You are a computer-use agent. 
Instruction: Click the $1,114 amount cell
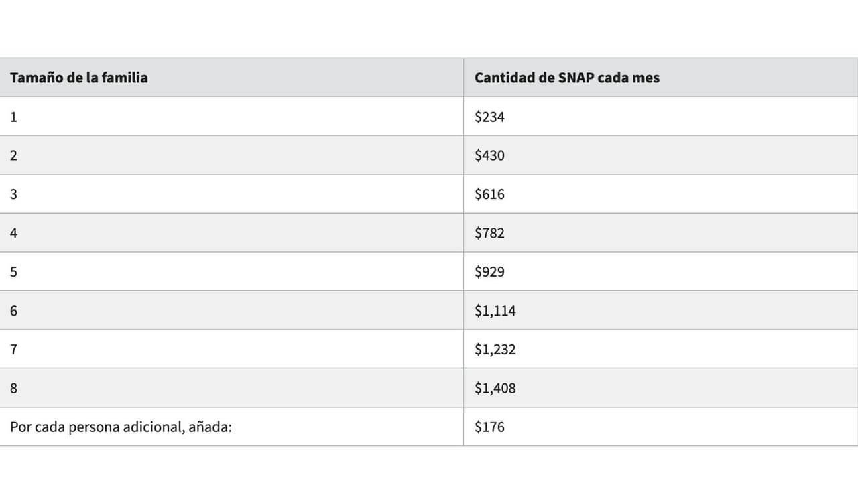[x=495, y=311]
